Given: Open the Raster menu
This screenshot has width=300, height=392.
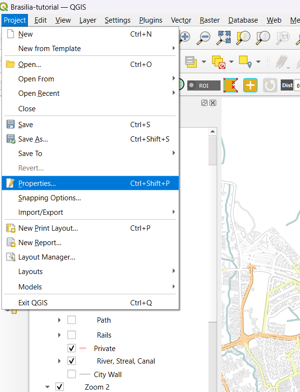Looking at the screenshot, I should coord(209,20).
